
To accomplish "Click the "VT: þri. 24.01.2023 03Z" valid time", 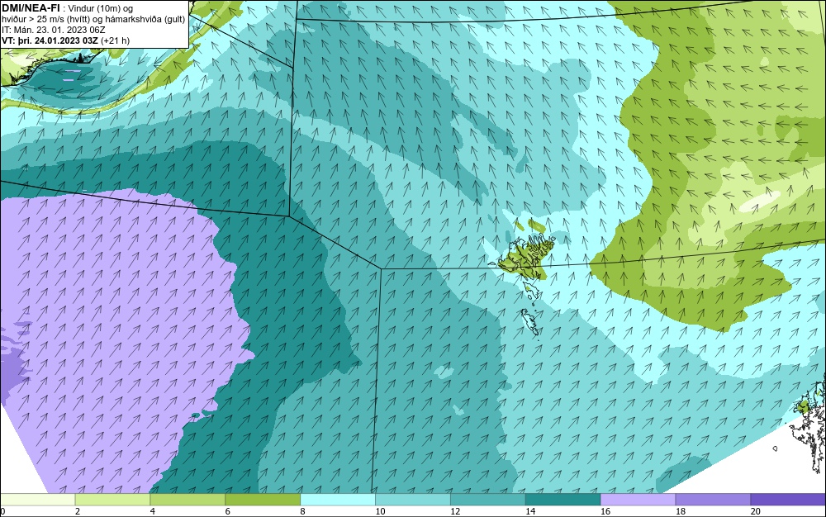I will [x=50, y=40].
